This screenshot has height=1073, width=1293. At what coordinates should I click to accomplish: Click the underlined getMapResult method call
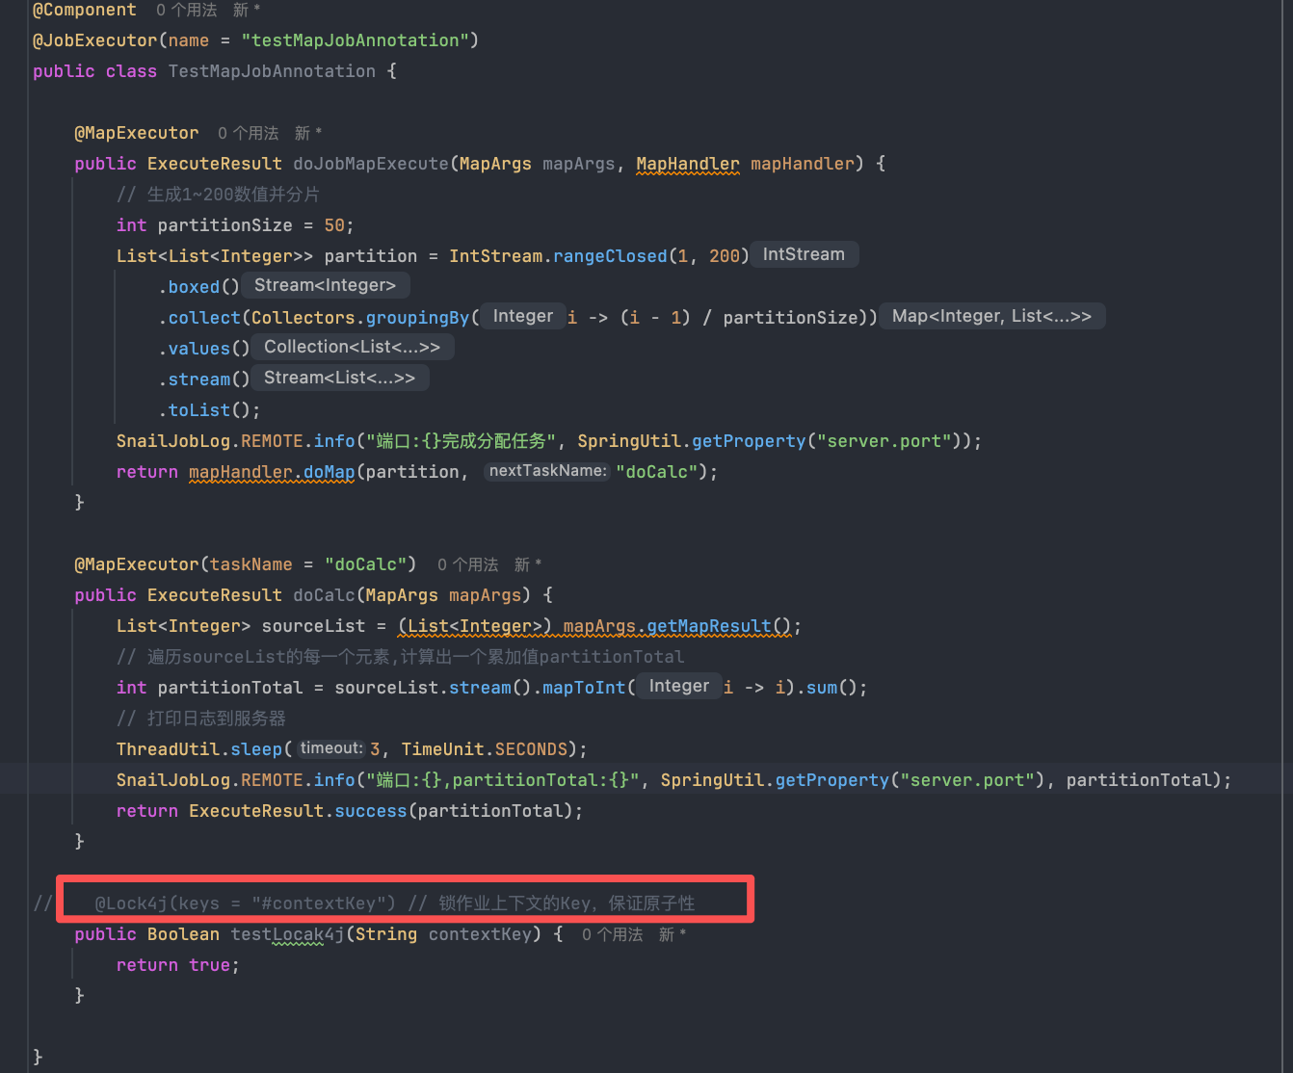[709, 626]
